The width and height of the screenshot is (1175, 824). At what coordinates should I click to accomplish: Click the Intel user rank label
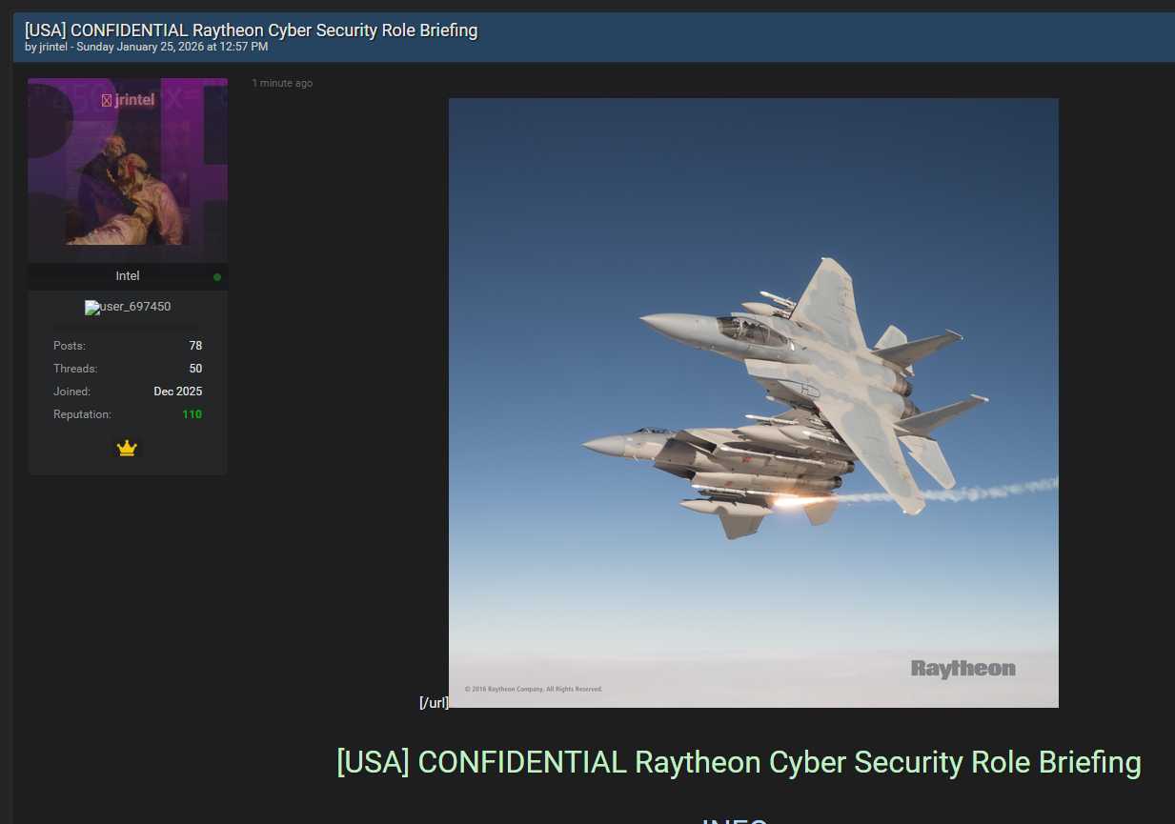click(128, 275)
